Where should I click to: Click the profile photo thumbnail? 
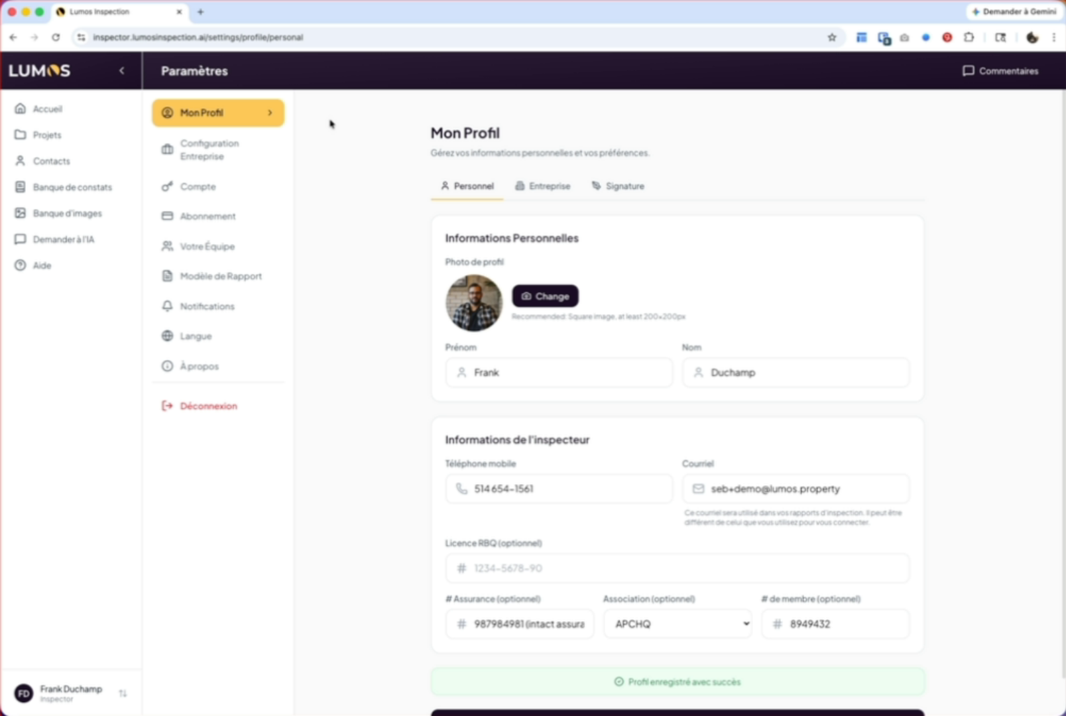[x=474, y=303]
